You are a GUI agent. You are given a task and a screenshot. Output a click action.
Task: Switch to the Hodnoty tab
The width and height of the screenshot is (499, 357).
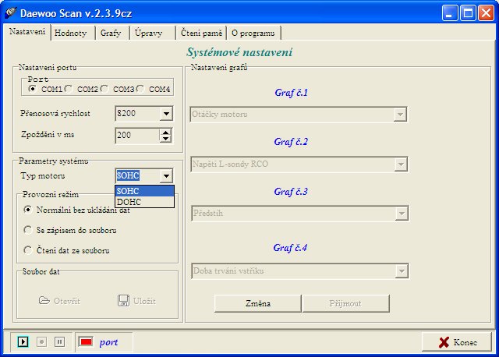(71, 33)
